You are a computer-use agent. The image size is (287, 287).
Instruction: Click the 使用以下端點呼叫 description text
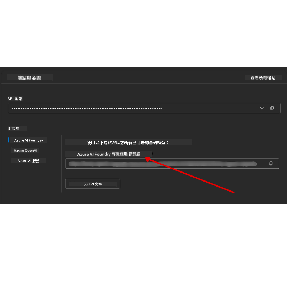[128, 142]
